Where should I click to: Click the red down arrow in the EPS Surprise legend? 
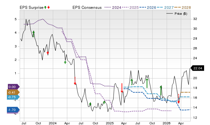tap(49, 8)
